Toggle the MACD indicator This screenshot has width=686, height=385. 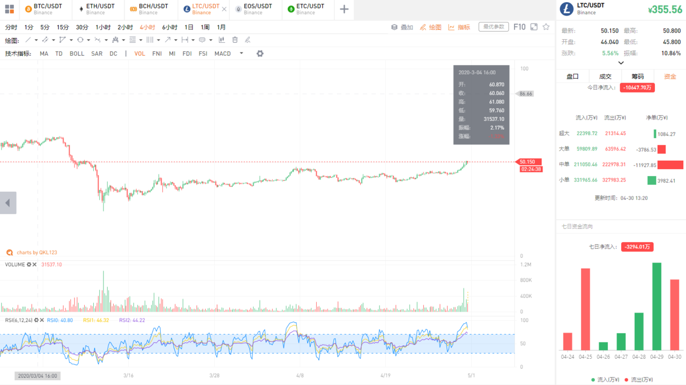222,54
